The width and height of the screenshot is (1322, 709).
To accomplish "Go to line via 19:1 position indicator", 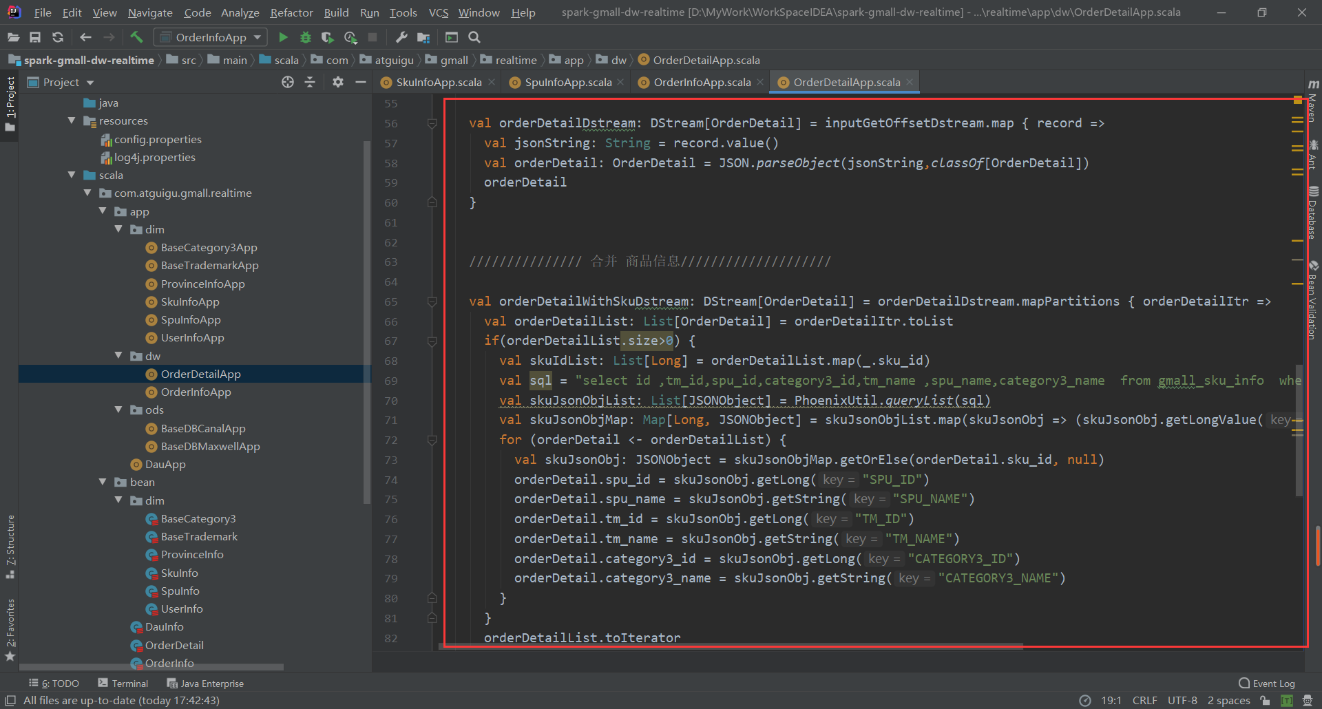I will (x=1111, y=700).
